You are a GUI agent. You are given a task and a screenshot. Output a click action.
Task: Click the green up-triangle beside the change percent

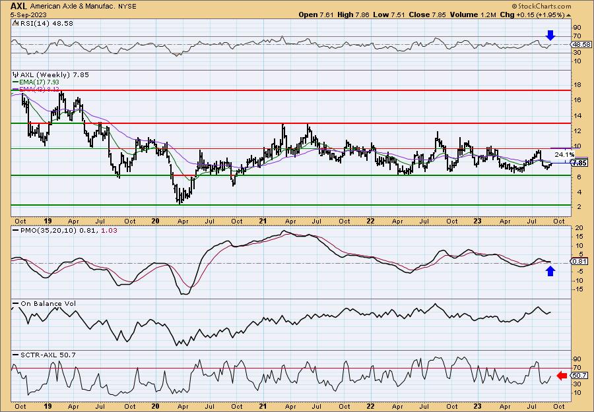[568, 15]
